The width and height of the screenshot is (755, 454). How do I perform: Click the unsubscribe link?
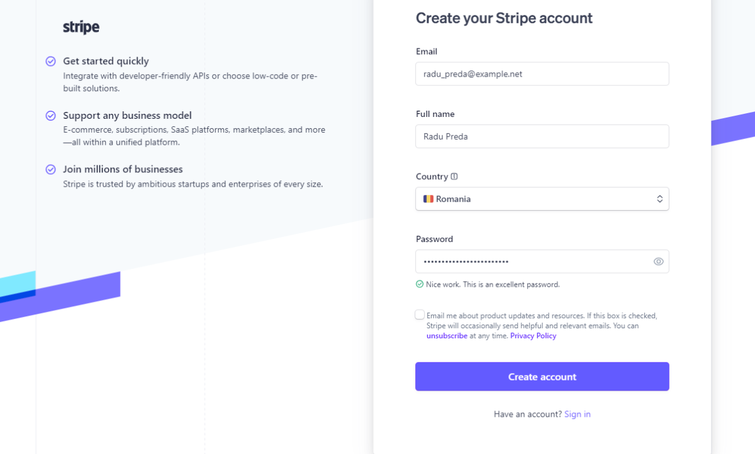pyautogui.click(x=447, y=336)
